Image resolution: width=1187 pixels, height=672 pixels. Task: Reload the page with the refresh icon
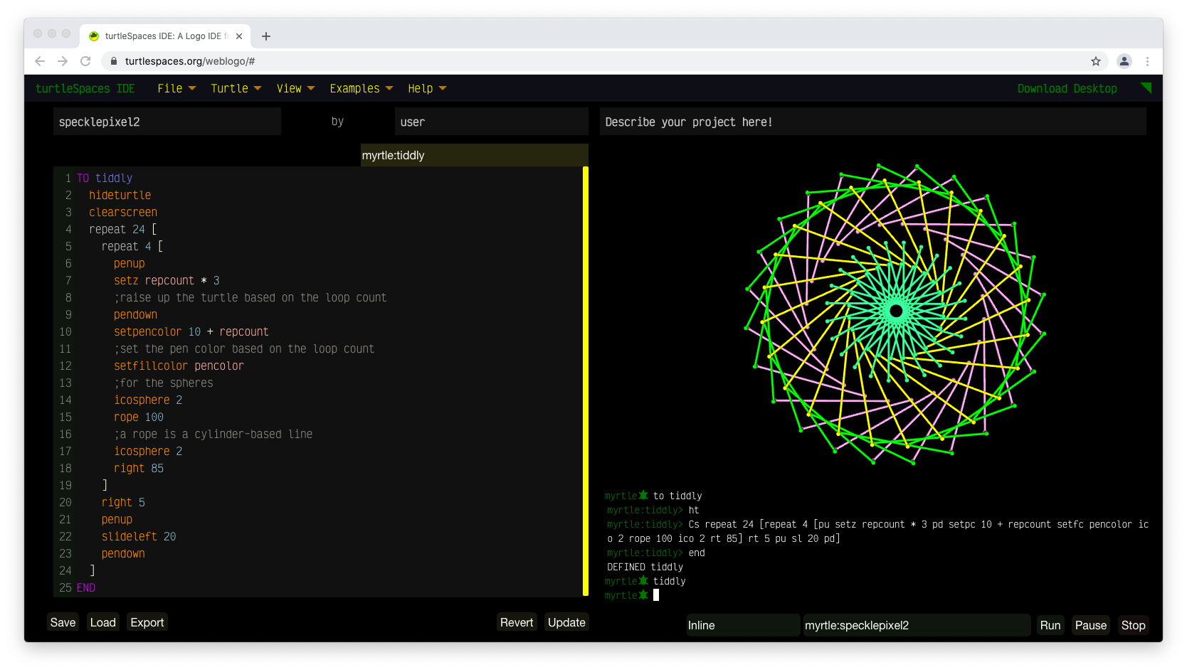pyautogui.click(x=85, y=61)
